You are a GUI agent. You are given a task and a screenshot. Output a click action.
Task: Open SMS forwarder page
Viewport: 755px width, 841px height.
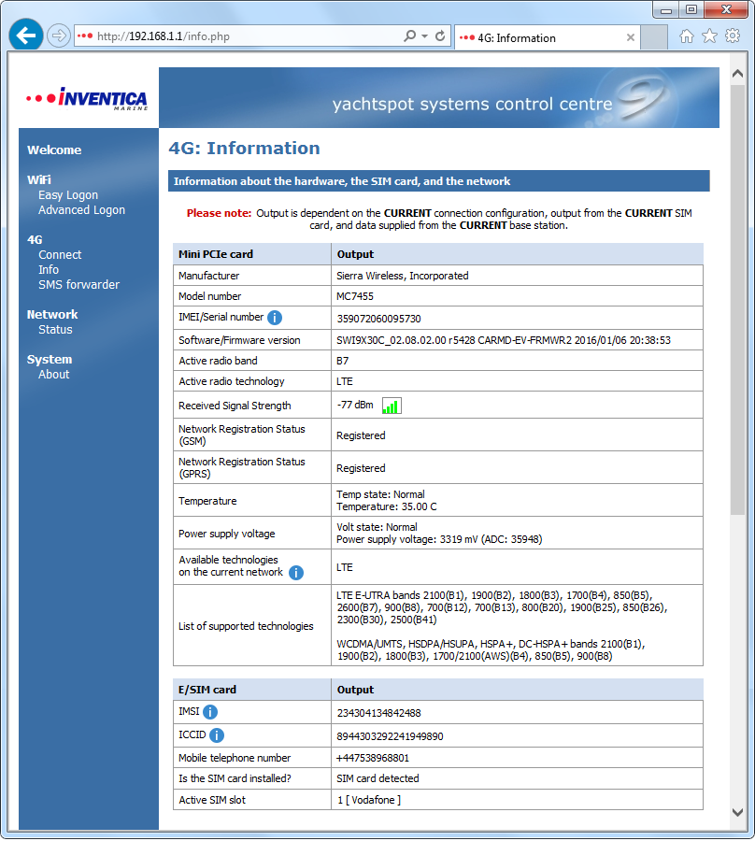[x=78, y=285]
